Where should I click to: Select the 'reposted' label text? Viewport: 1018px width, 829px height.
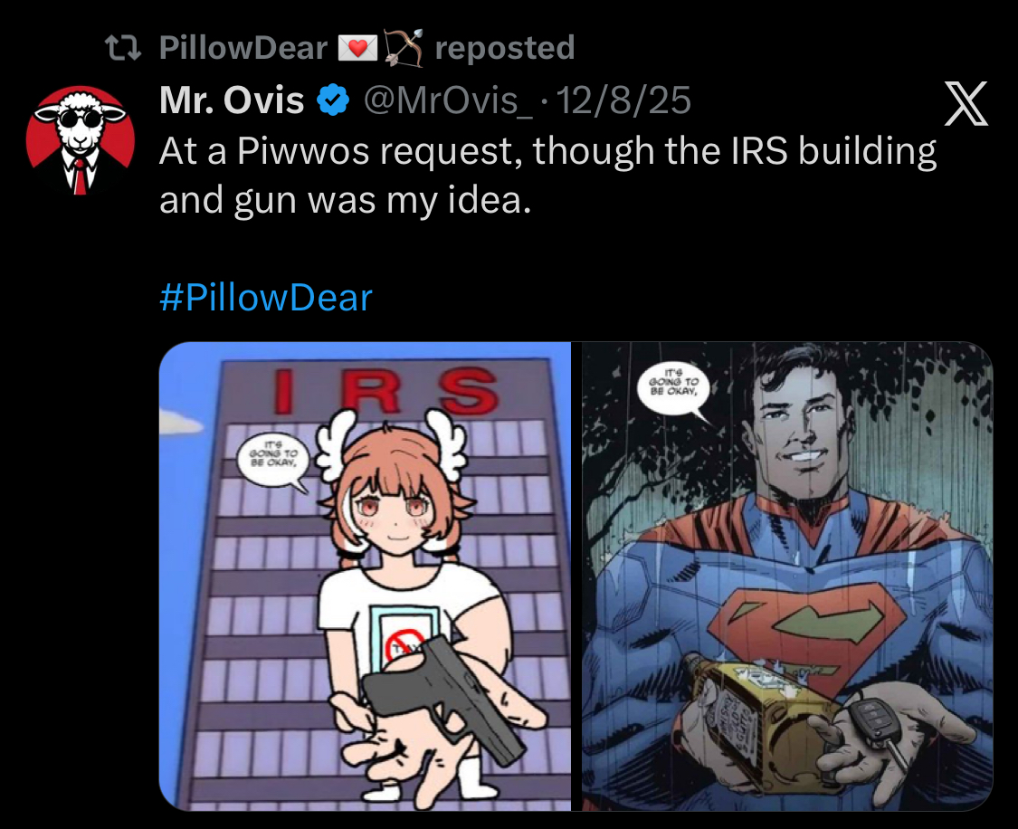pyautogui.click(x=504, y=48)
